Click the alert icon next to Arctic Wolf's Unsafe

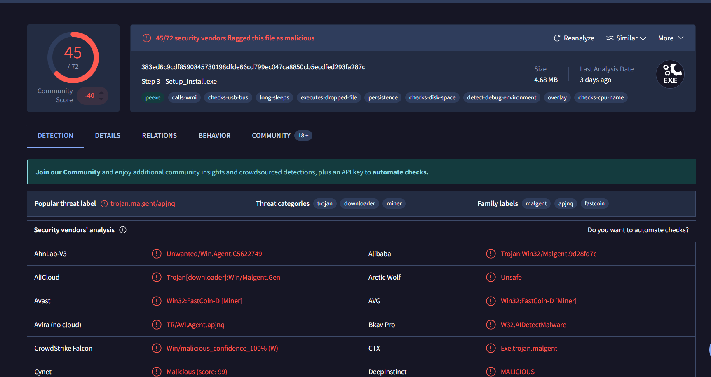[490, 277]
